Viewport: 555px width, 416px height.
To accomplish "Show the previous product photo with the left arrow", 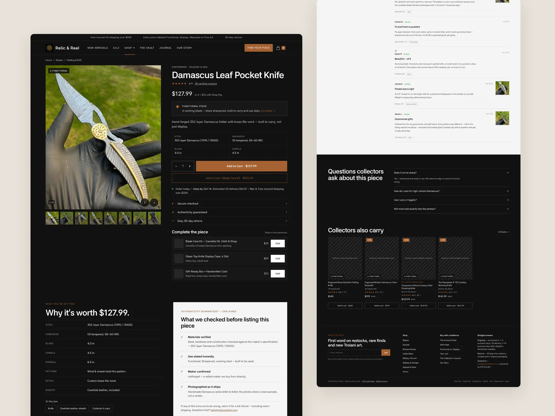I will pos(145,203).
